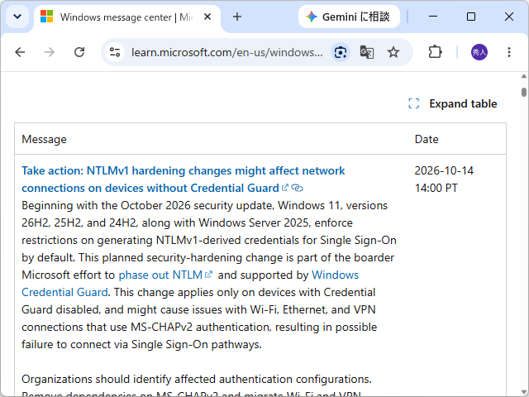529x397 pixels.
Task: Copy anchor link icon beside Credential Guard headline
Action: 298,188
